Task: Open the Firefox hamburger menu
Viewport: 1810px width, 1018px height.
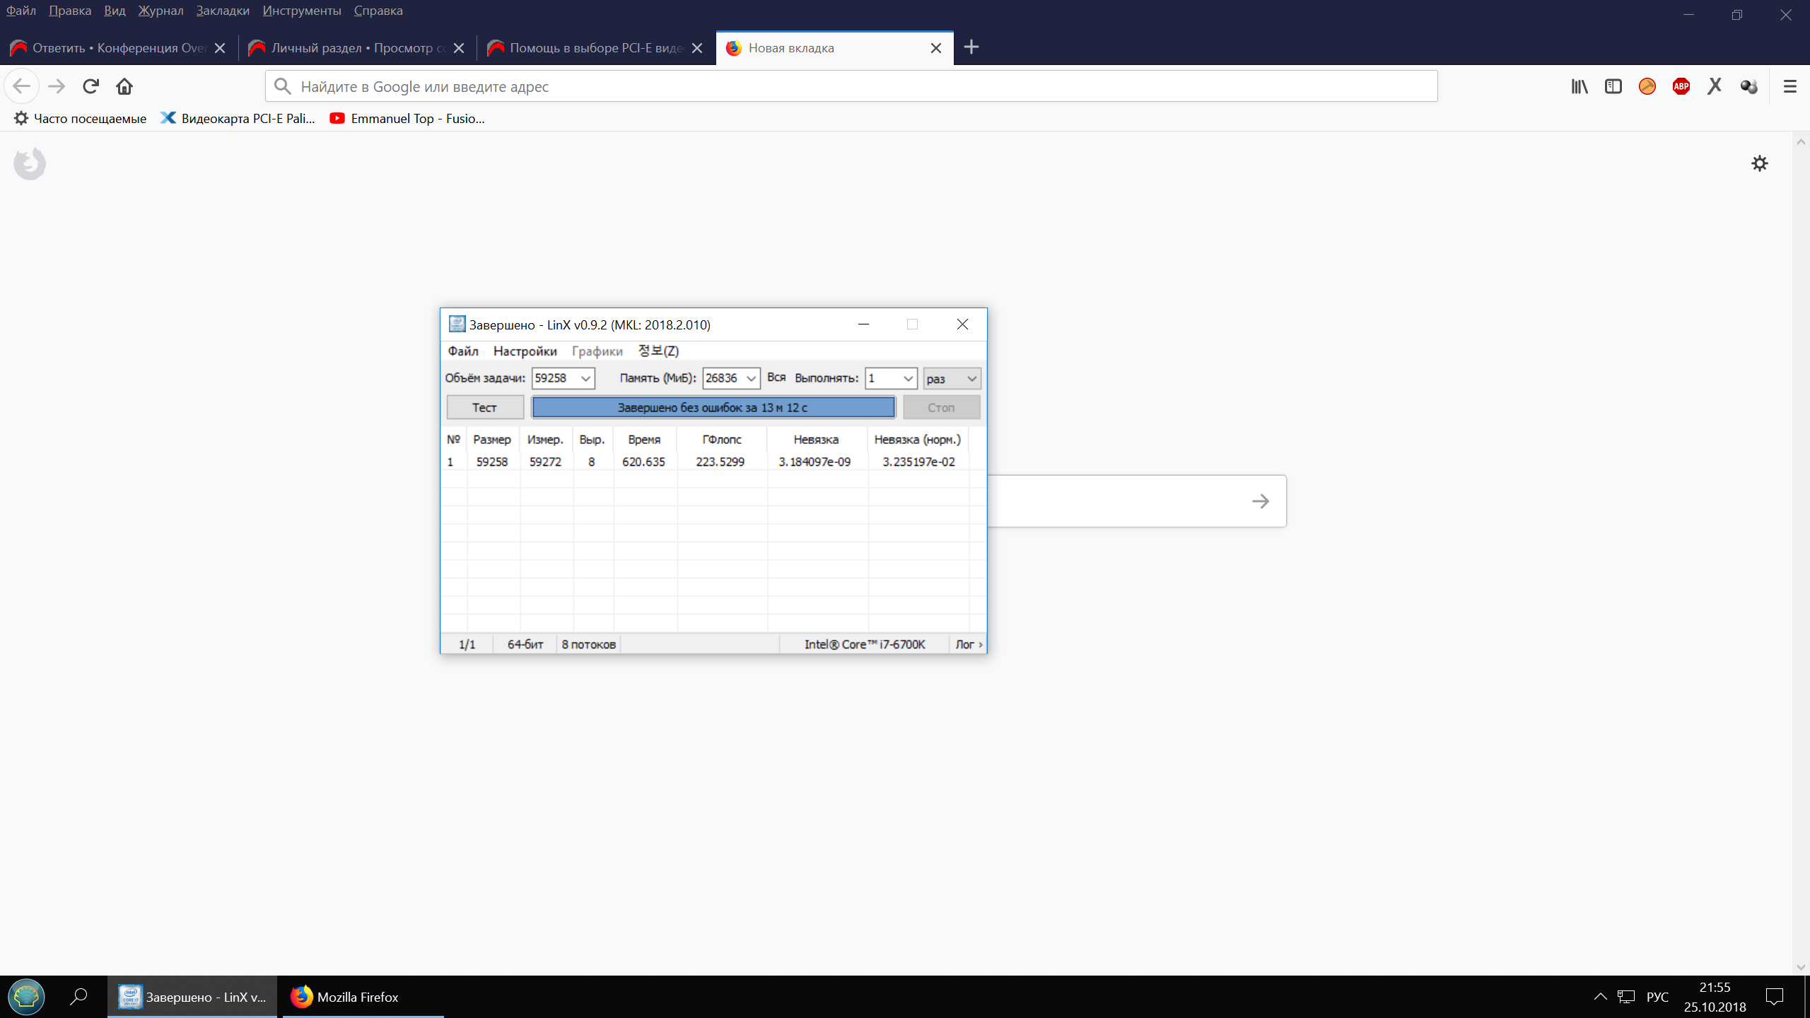Action: [x=1789, y=86]
